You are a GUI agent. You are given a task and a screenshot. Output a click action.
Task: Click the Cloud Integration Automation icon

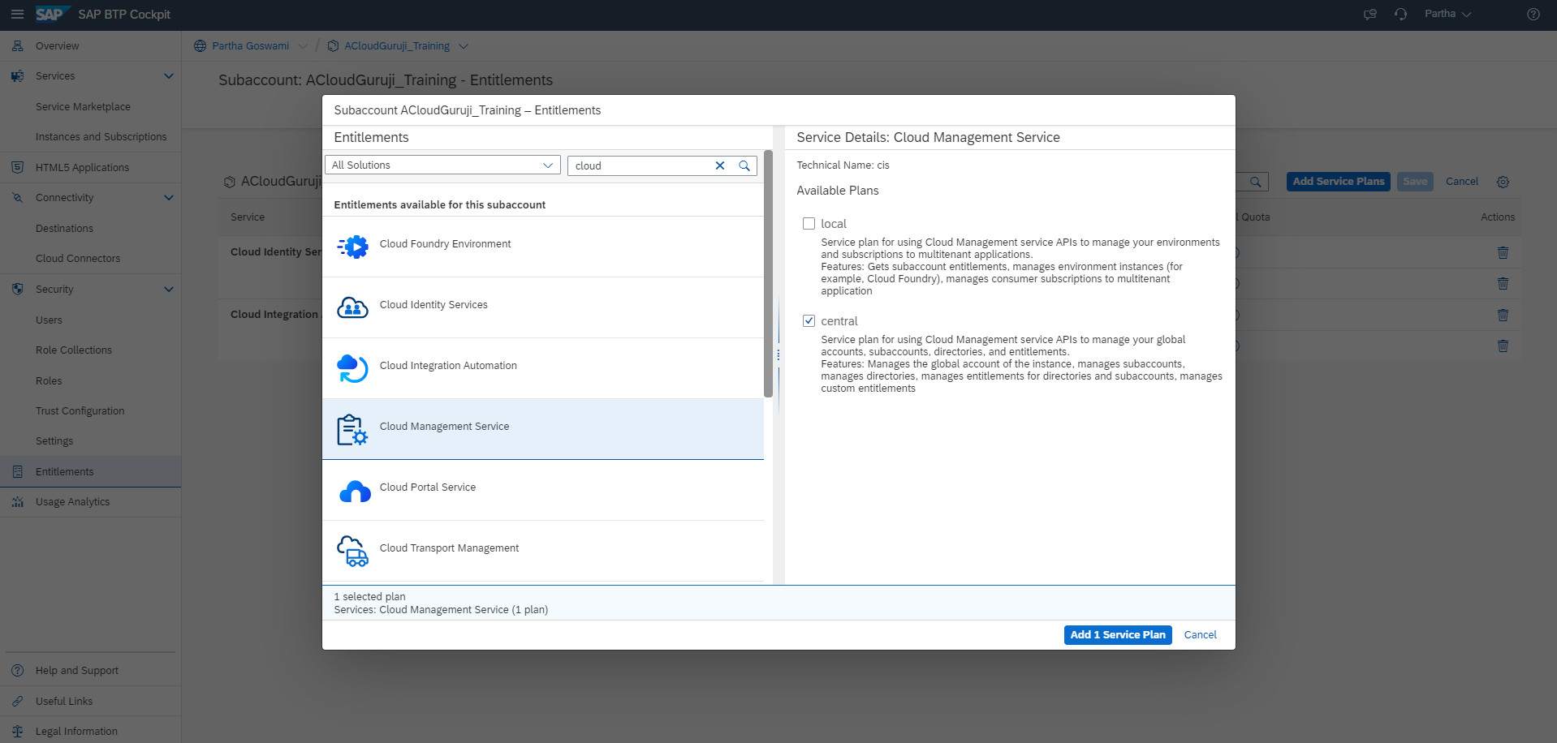coord(353,367)
